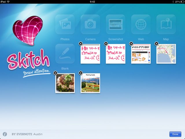Delete the Planting Guide image via X

(x=81, y=73)
